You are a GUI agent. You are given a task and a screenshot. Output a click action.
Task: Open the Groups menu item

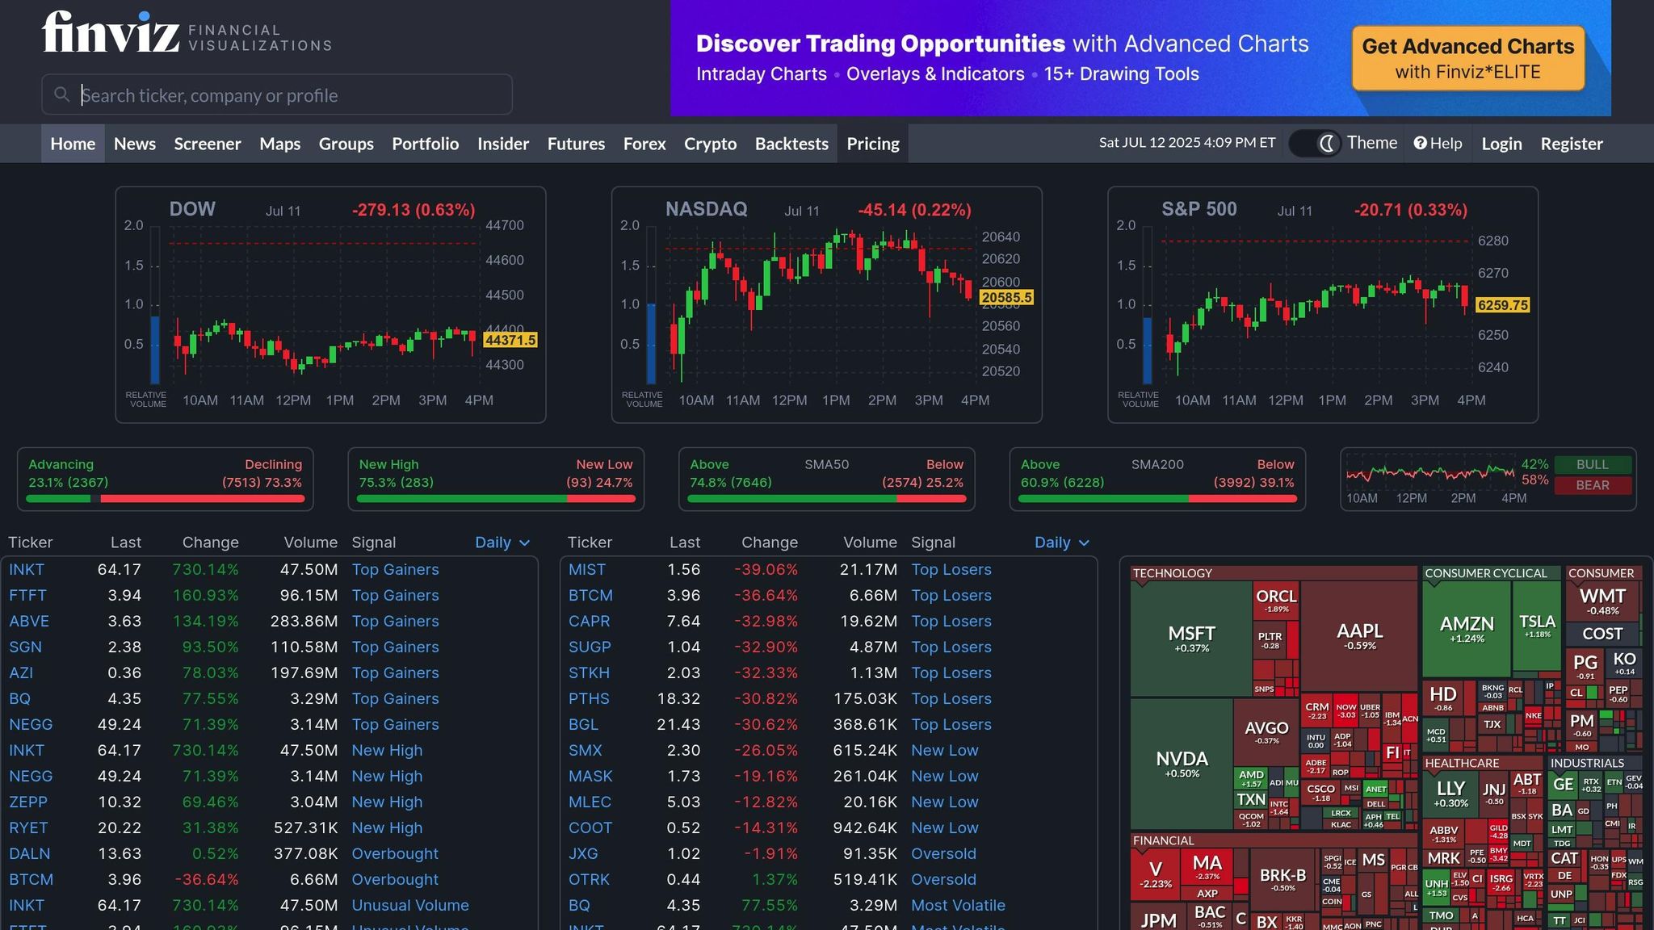point(346,143)
